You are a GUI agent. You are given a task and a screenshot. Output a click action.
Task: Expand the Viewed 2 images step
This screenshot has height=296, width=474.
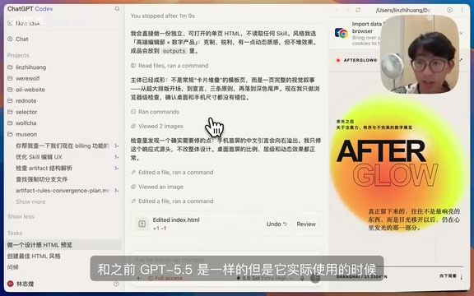coord(157,127)
